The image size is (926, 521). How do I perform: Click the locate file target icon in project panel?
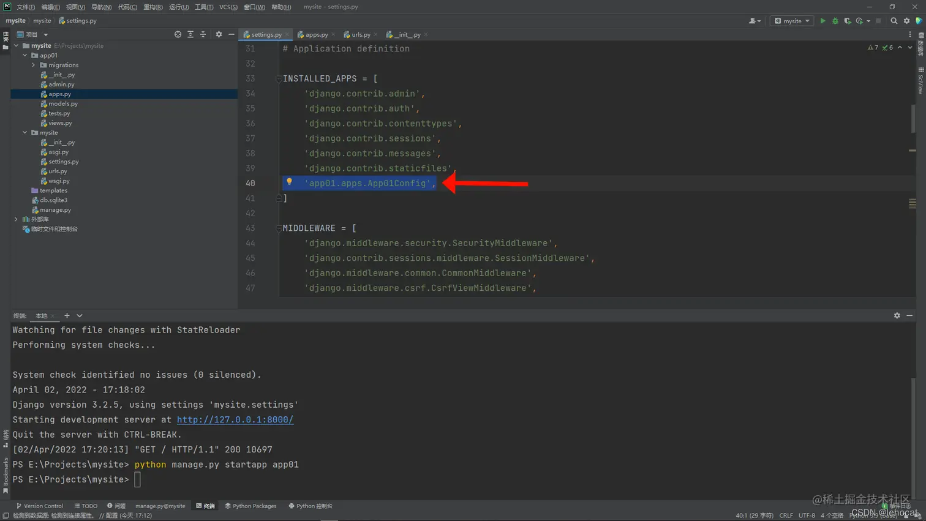pyautogui.click(x=178, y=34)
